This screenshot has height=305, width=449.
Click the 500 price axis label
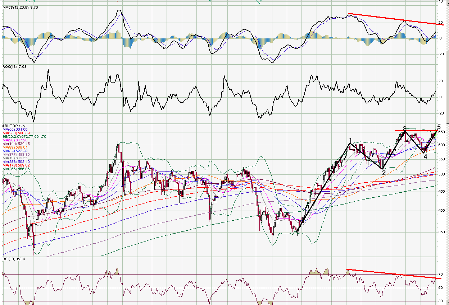441,174
